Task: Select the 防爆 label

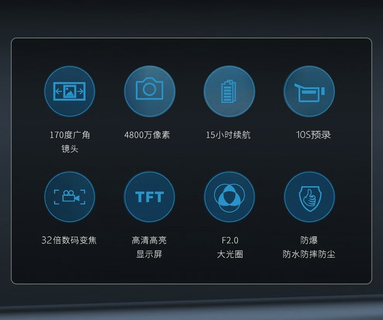Action: coord(309,240)
